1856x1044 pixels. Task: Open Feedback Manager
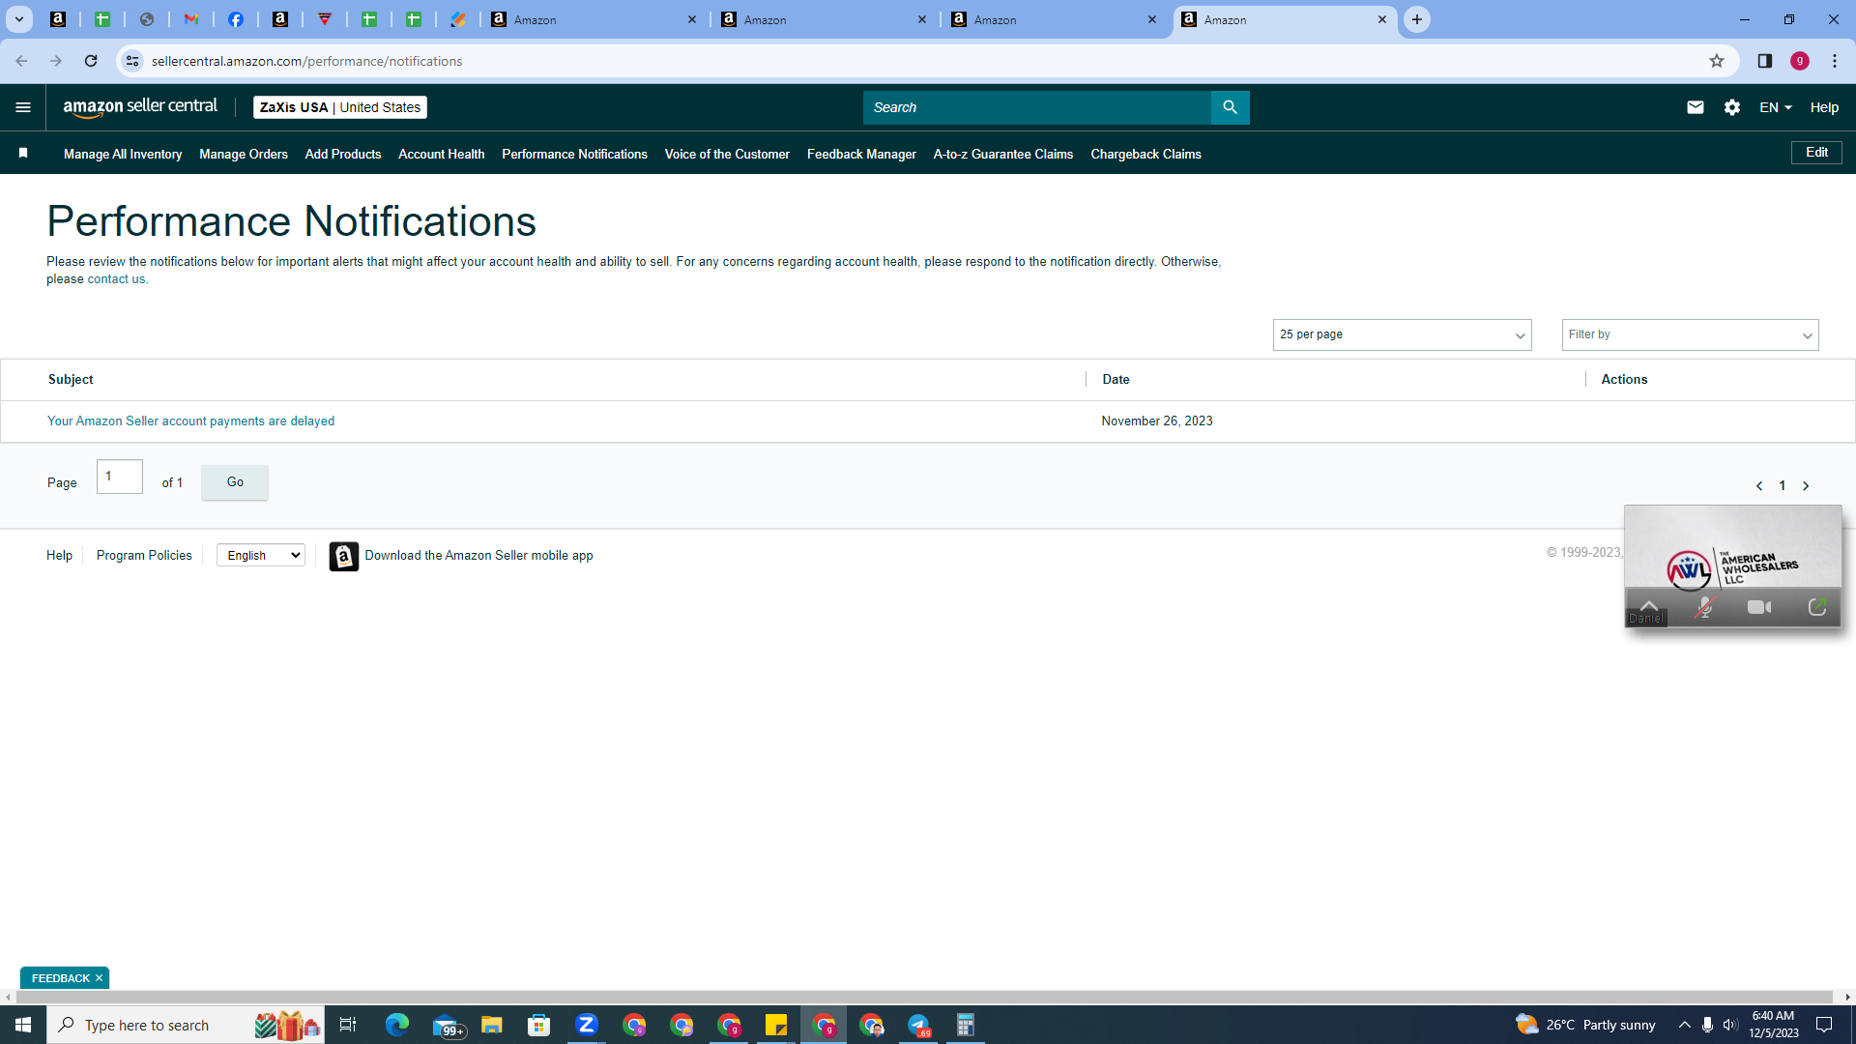click(x=861, y=154)
